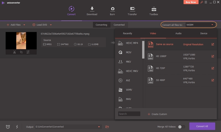Viewport: 221px width, 132px height.
Task: Toggle the Merge All Videos switch
Action: 181,127
